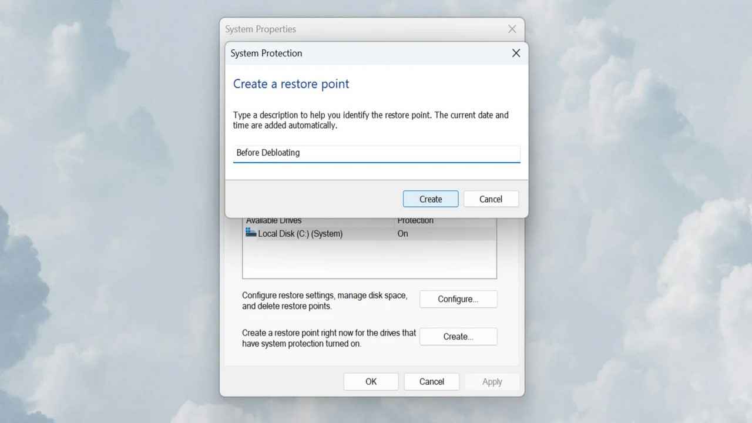752x423 pixels.
Task: Open the Configure... restore settings button
Action: point(458,299)
